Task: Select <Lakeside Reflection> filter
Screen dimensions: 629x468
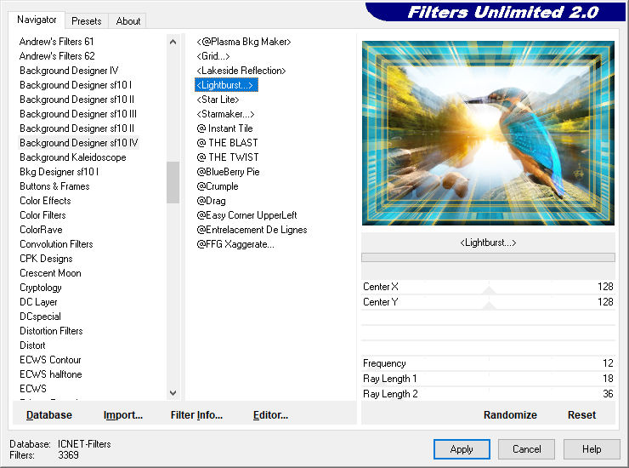Action: coord(241,71)
